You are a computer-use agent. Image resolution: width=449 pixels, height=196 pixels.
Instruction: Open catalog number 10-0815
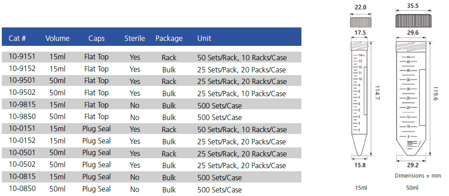click(22, 177)
